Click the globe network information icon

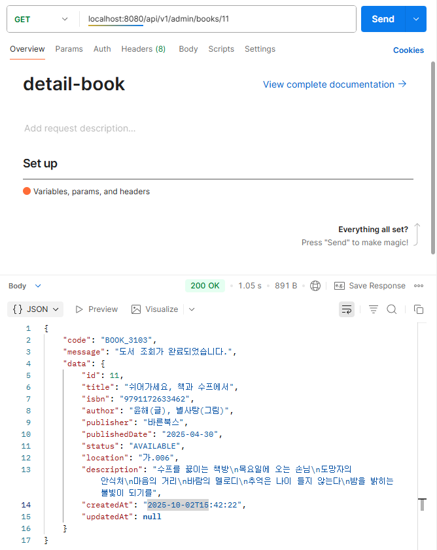pos(315,286)
